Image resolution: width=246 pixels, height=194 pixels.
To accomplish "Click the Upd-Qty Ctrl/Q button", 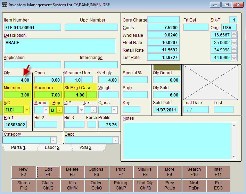I will [x=145, y=186].
